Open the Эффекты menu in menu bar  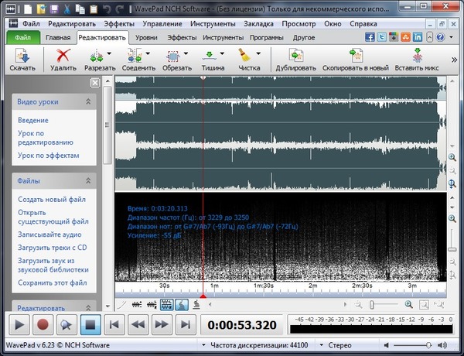[119, 24]
